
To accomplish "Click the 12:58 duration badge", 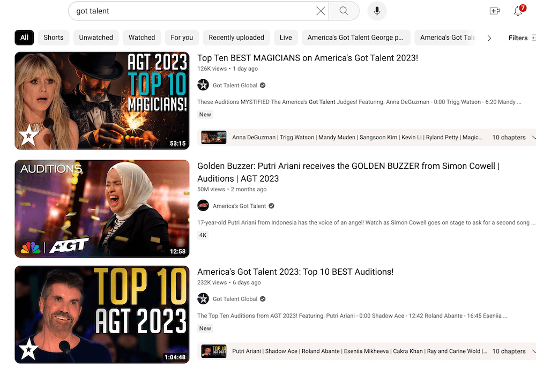I will (x=178, y=251).
